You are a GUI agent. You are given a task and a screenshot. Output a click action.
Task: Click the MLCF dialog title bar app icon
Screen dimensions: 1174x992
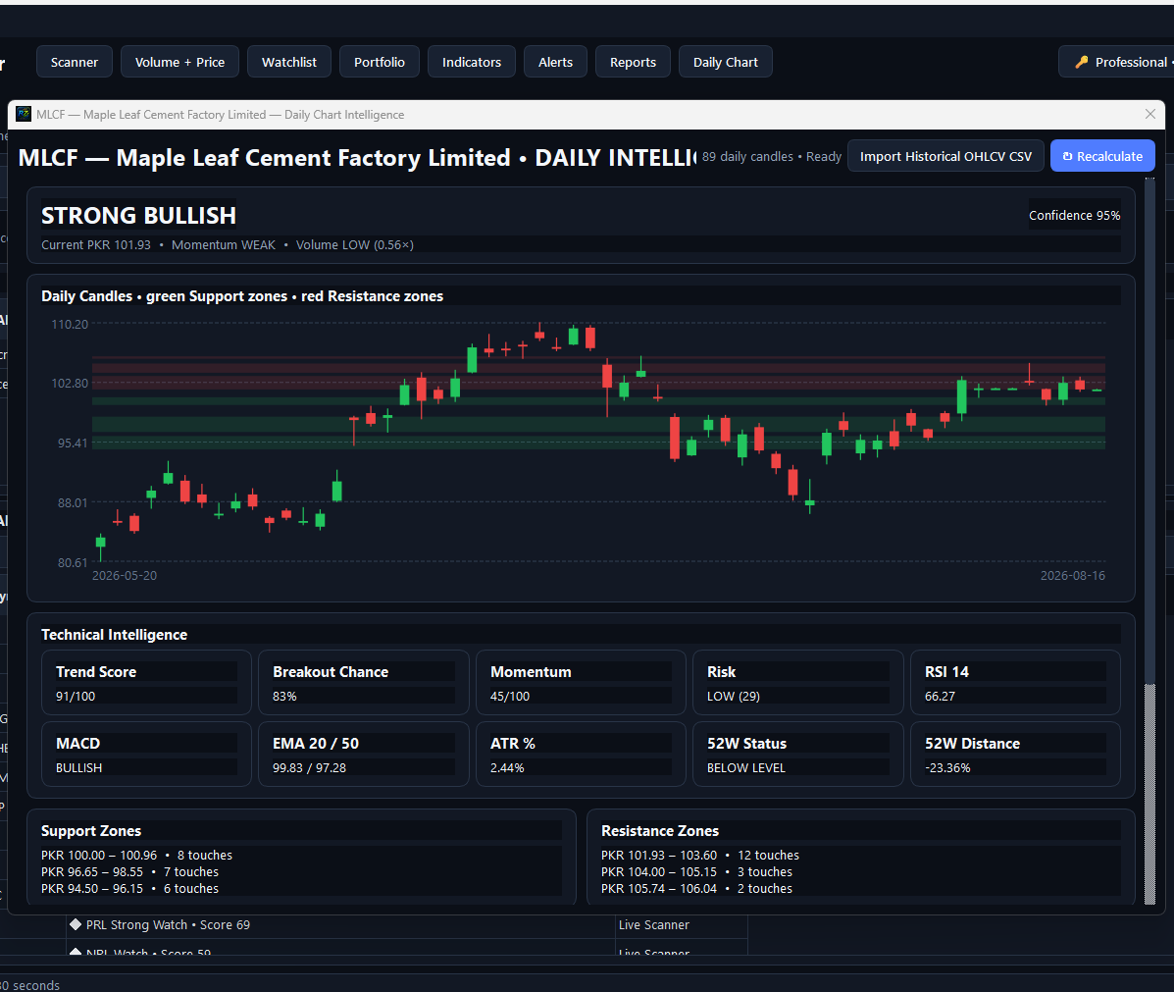pyautogui.click(x=24, y=114)
